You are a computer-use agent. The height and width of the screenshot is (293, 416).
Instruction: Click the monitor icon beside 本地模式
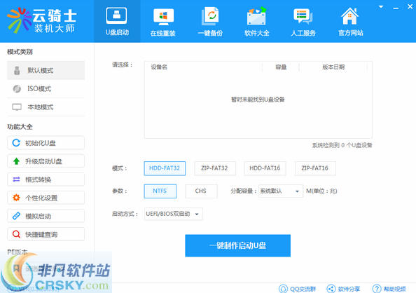pyautogui.click(x=17, y=107)
